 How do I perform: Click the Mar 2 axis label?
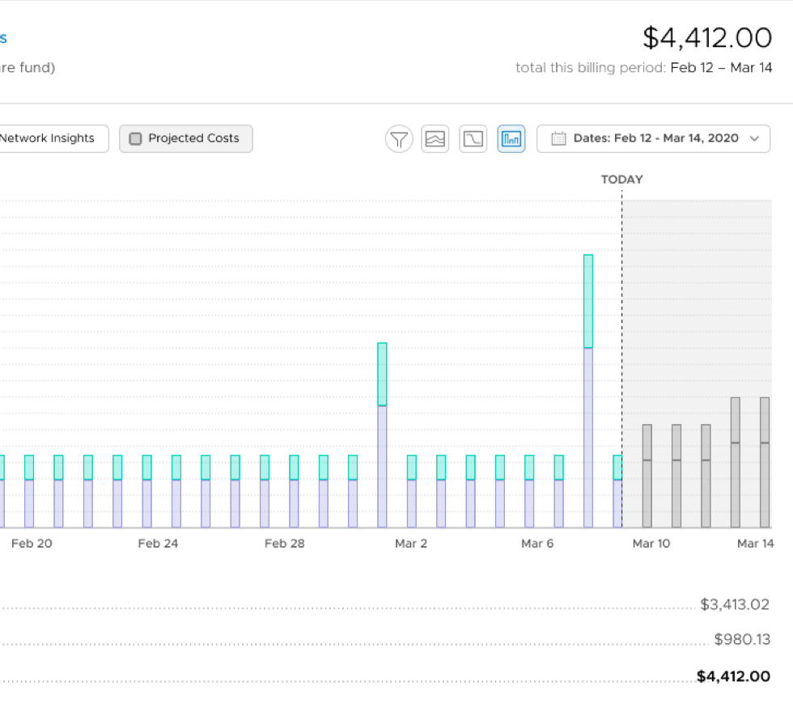[x=411, y=544]
